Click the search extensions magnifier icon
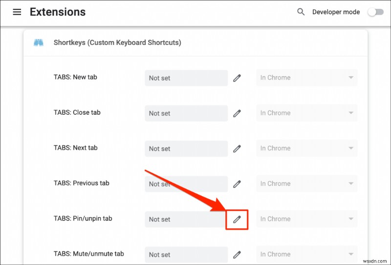Viewport: 391px width, 265px height. point(301,12)
